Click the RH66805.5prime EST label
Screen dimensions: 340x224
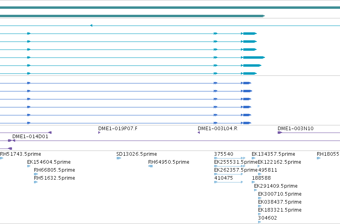(54, 170)
